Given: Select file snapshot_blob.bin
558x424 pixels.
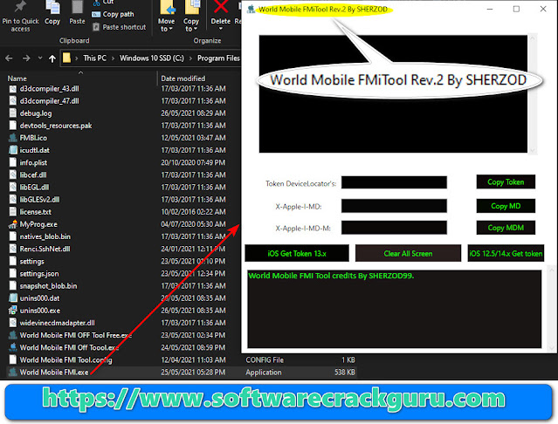Looking at the screenshot, I should [48, 286].
